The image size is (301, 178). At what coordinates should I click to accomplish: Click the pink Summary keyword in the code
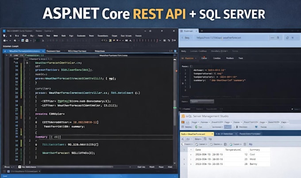tap(41, 137)
